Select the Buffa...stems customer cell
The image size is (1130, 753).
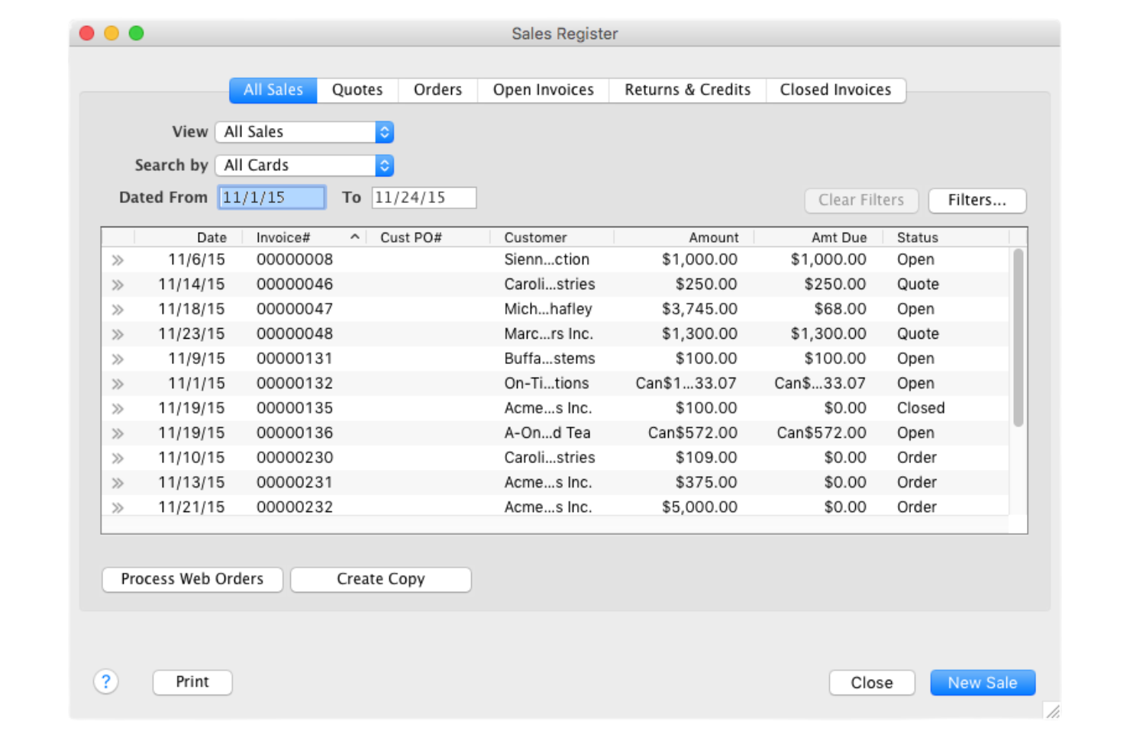pos(550,359)
